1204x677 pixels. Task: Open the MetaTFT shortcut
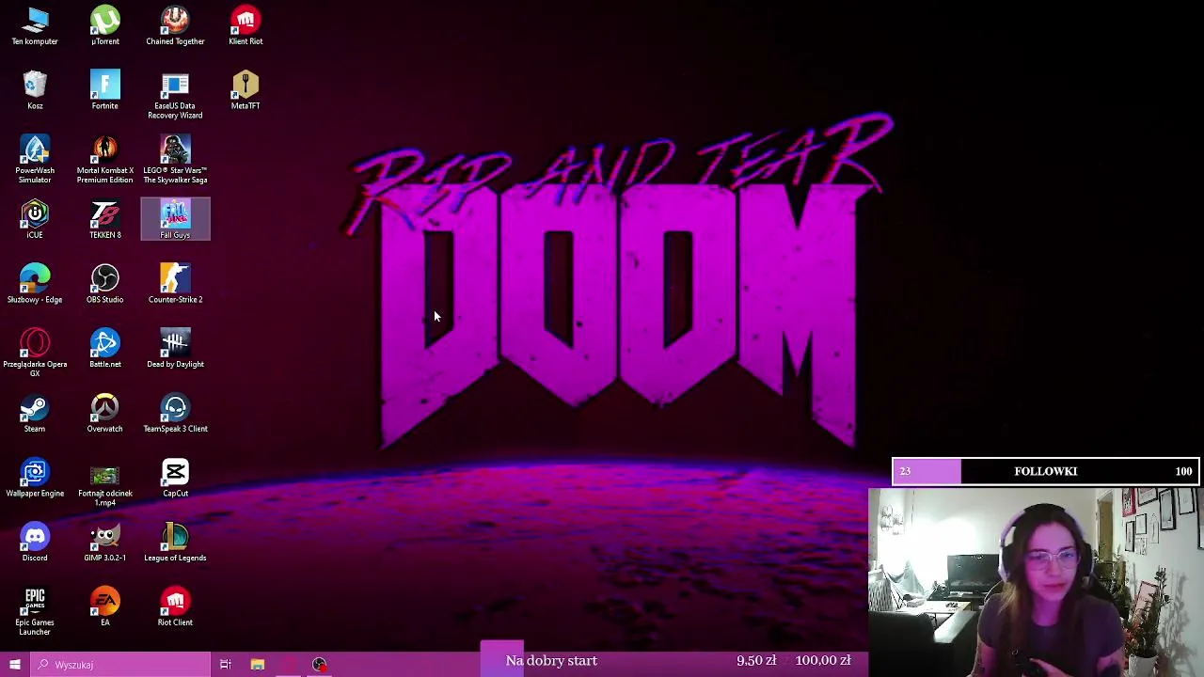pos(246,90)
